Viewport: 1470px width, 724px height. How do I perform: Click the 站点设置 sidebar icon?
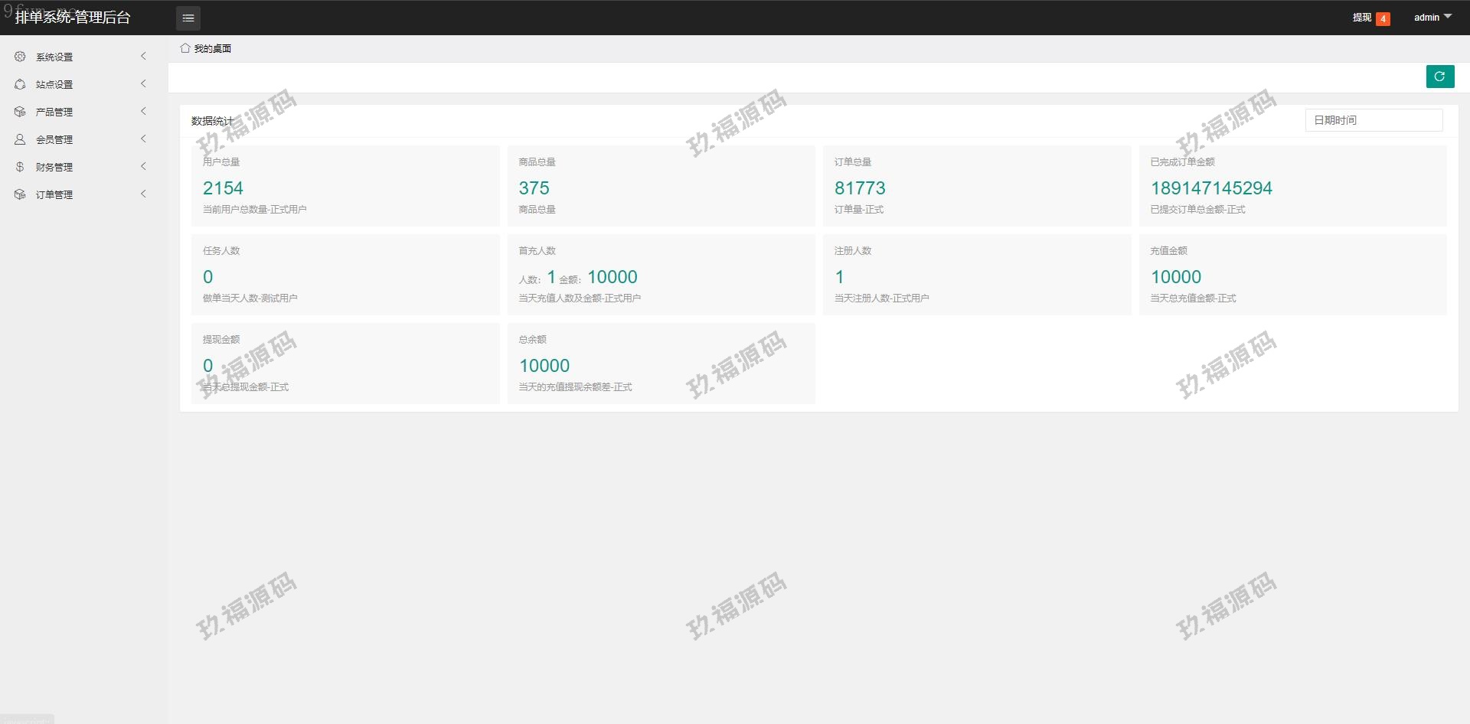click(x=20, y=84)
